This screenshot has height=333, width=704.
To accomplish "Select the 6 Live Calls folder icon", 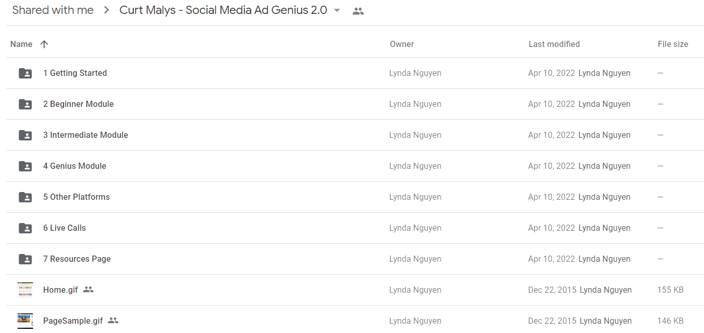I will [25, 228].
